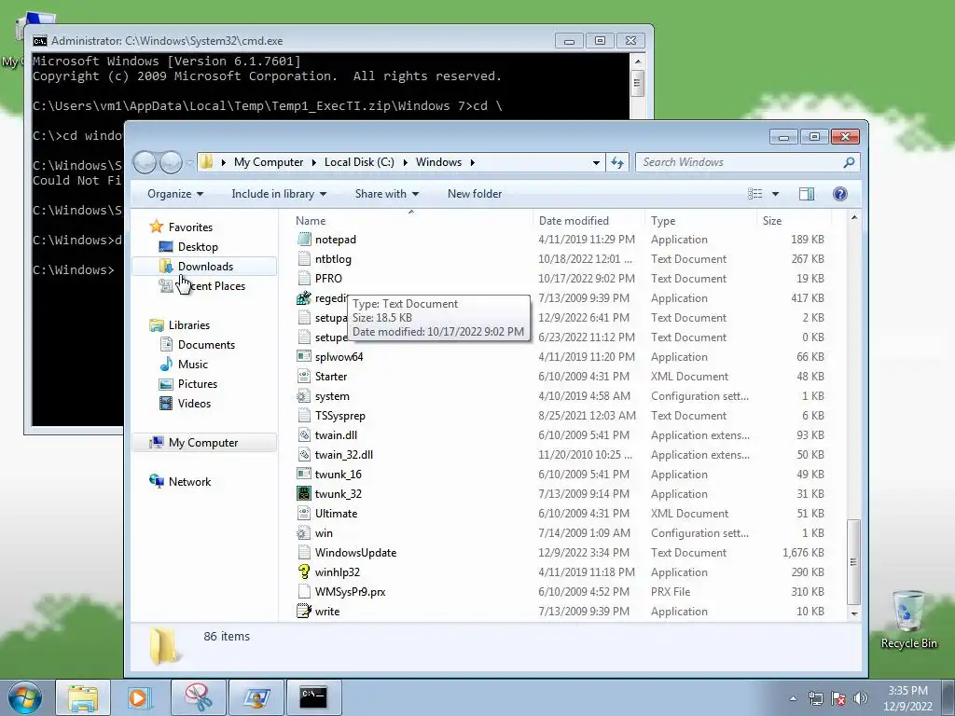This screenshot has height=716, width=955.
Task: Click the Videos library film icon
Action: pos(166,403)
